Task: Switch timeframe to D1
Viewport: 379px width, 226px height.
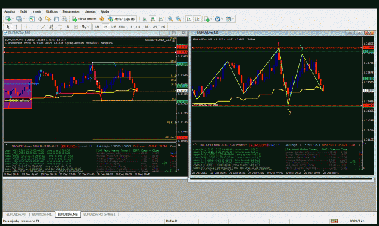Action: point(147,27)
